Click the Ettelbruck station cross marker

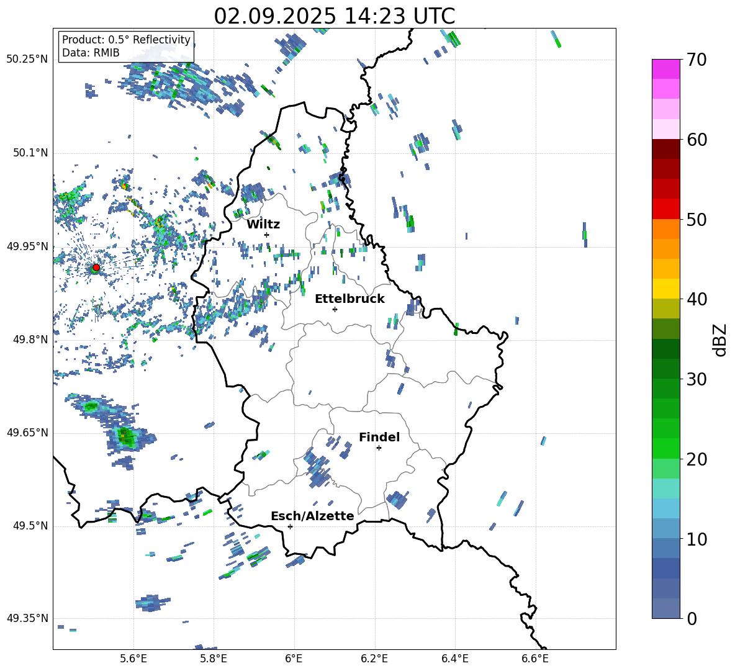coord(335,309)
